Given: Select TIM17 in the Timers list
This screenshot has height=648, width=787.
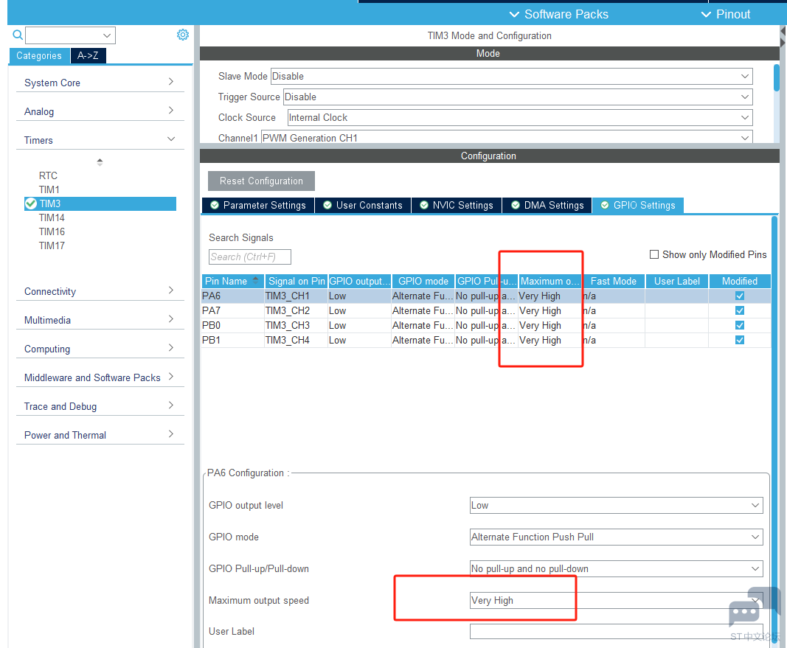Looking at the screenshot, I should coord(52,245).
